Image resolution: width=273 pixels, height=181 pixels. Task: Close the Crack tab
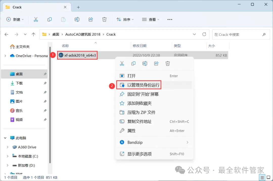[65, 7]
